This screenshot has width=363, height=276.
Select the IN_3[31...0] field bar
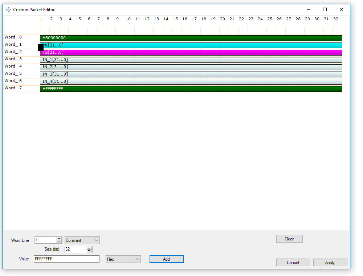point(191,74)
